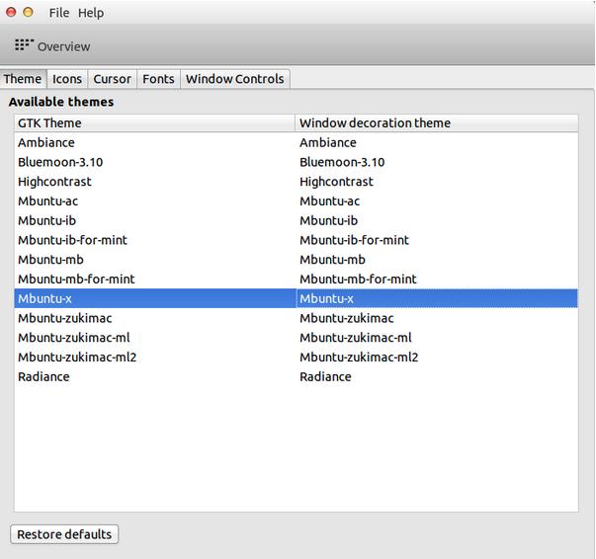Switch to the Theme tab
596x559 pixels.
pos(23,79)
